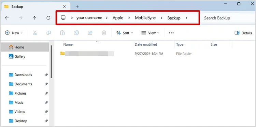The height and width of the screenshot is (127, 256).
Task: Maximize the File Explorer window
Action: point(239,4)
